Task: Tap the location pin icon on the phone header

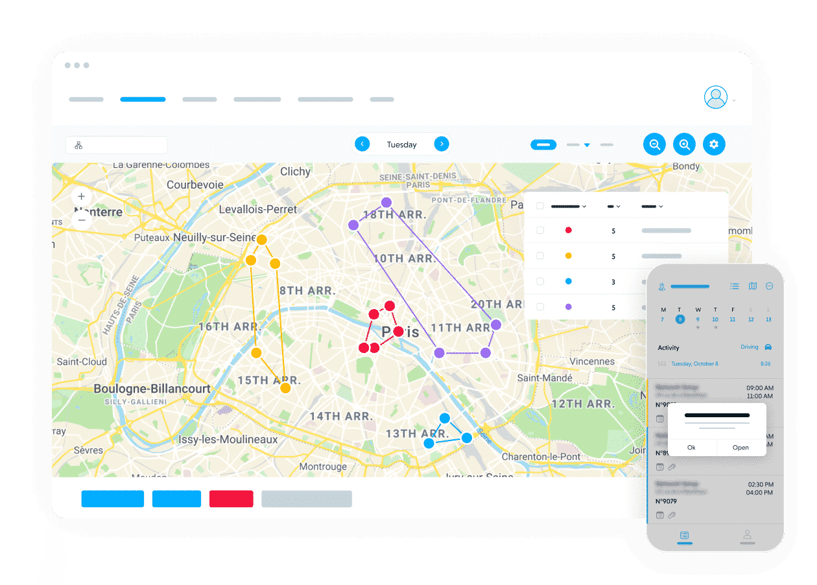Action: point(662,286)
